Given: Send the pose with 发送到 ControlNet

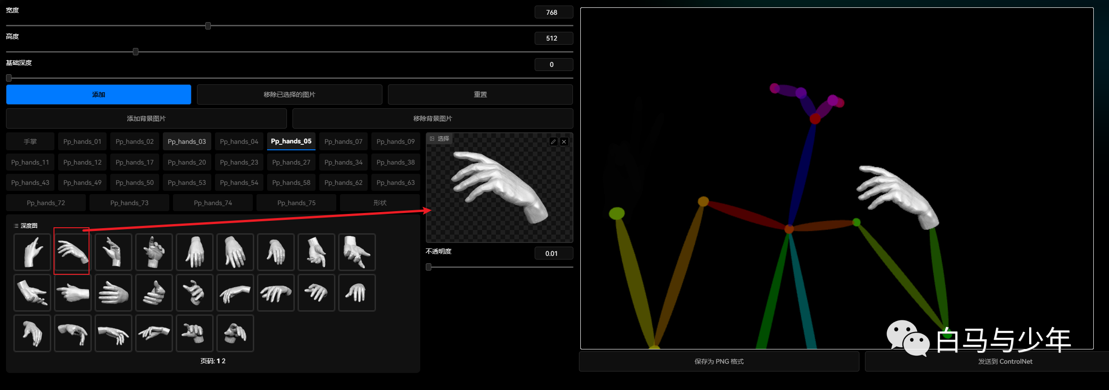Looking at the screenshot, I should (x=1005, y=361).
